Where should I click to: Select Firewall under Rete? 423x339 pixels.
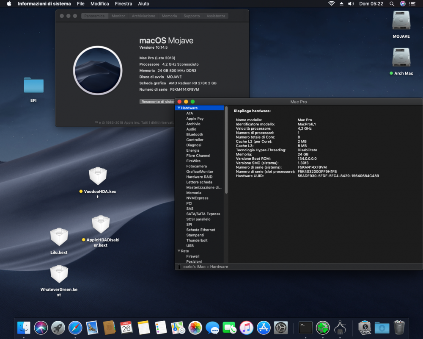[192, 256]
